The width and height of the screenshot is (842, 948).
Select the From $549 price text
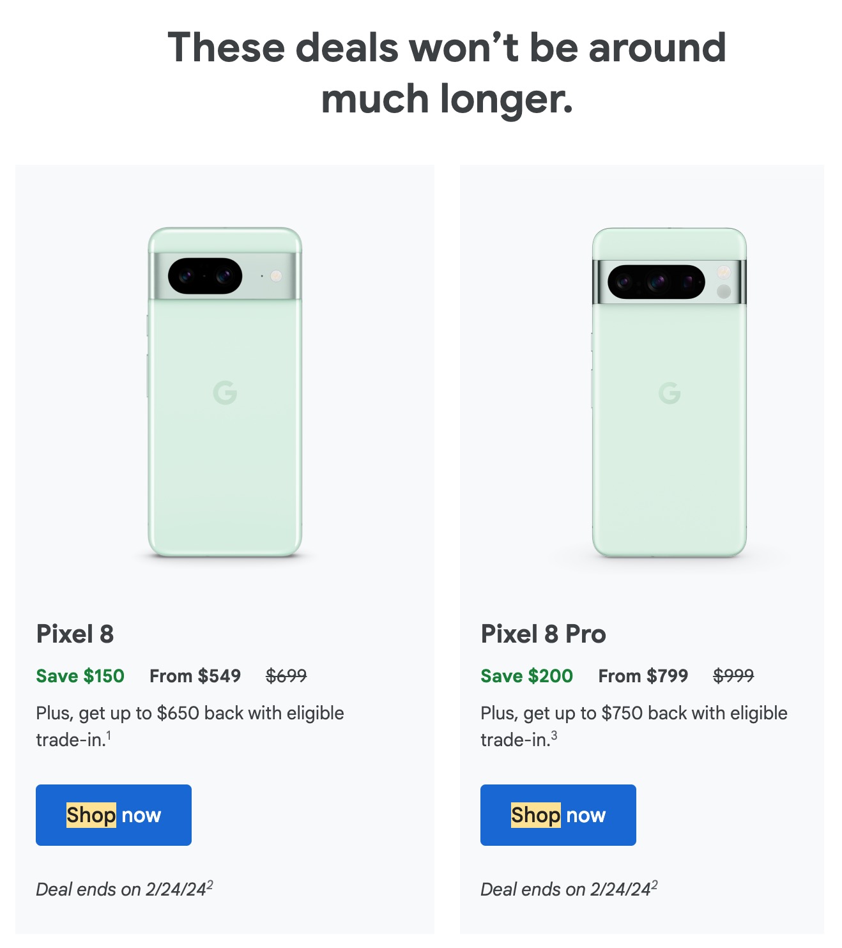click(194, 676)
